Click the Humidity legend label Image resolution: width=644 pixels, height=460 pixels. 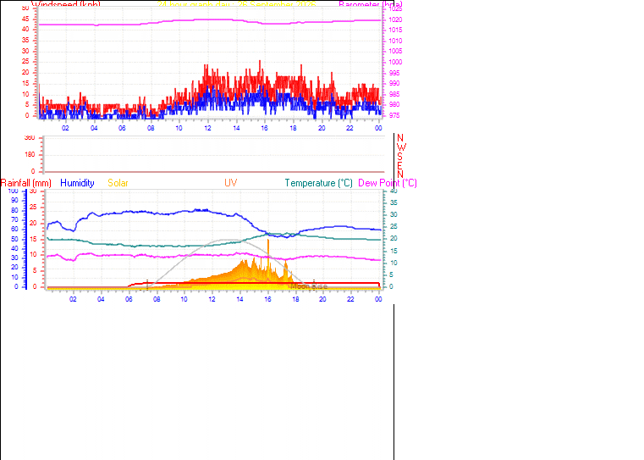[77, 183]
